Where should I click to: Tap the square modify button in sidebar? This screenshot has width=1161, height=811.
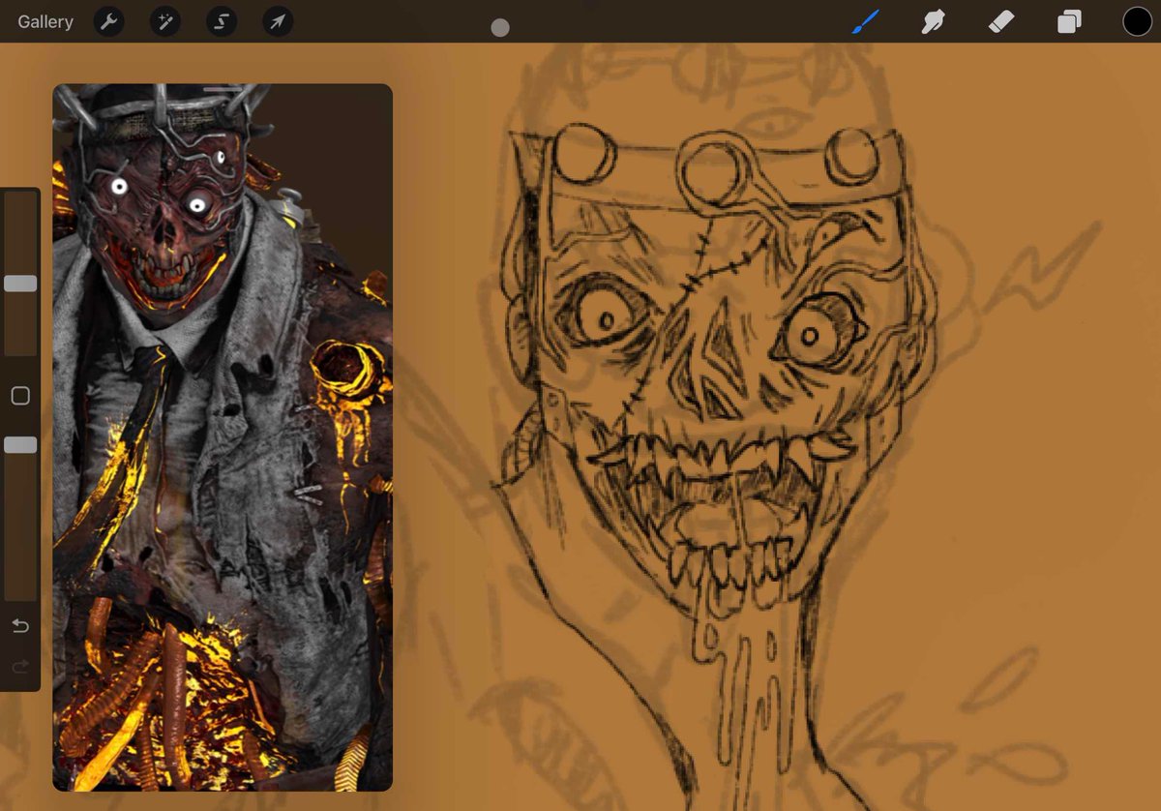[x=20, y=396]
